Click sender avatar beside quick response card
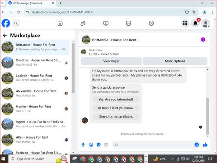The image size is (217, 163). pyautogui.click(x=85, y=120)
